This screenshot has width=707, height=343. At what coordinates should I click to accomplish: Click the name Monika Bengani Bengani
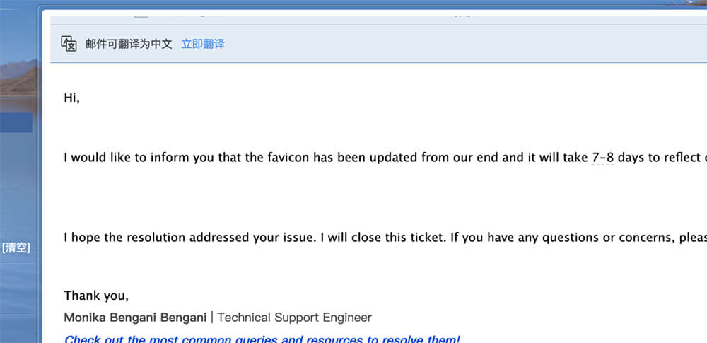(x=135, y=318)
